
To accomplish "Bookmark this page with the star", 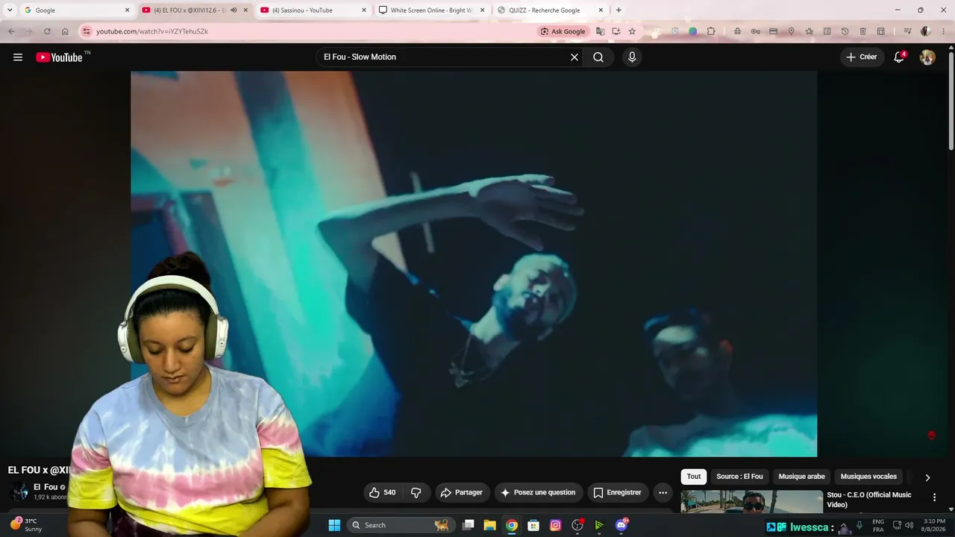I will coord(632,31).
